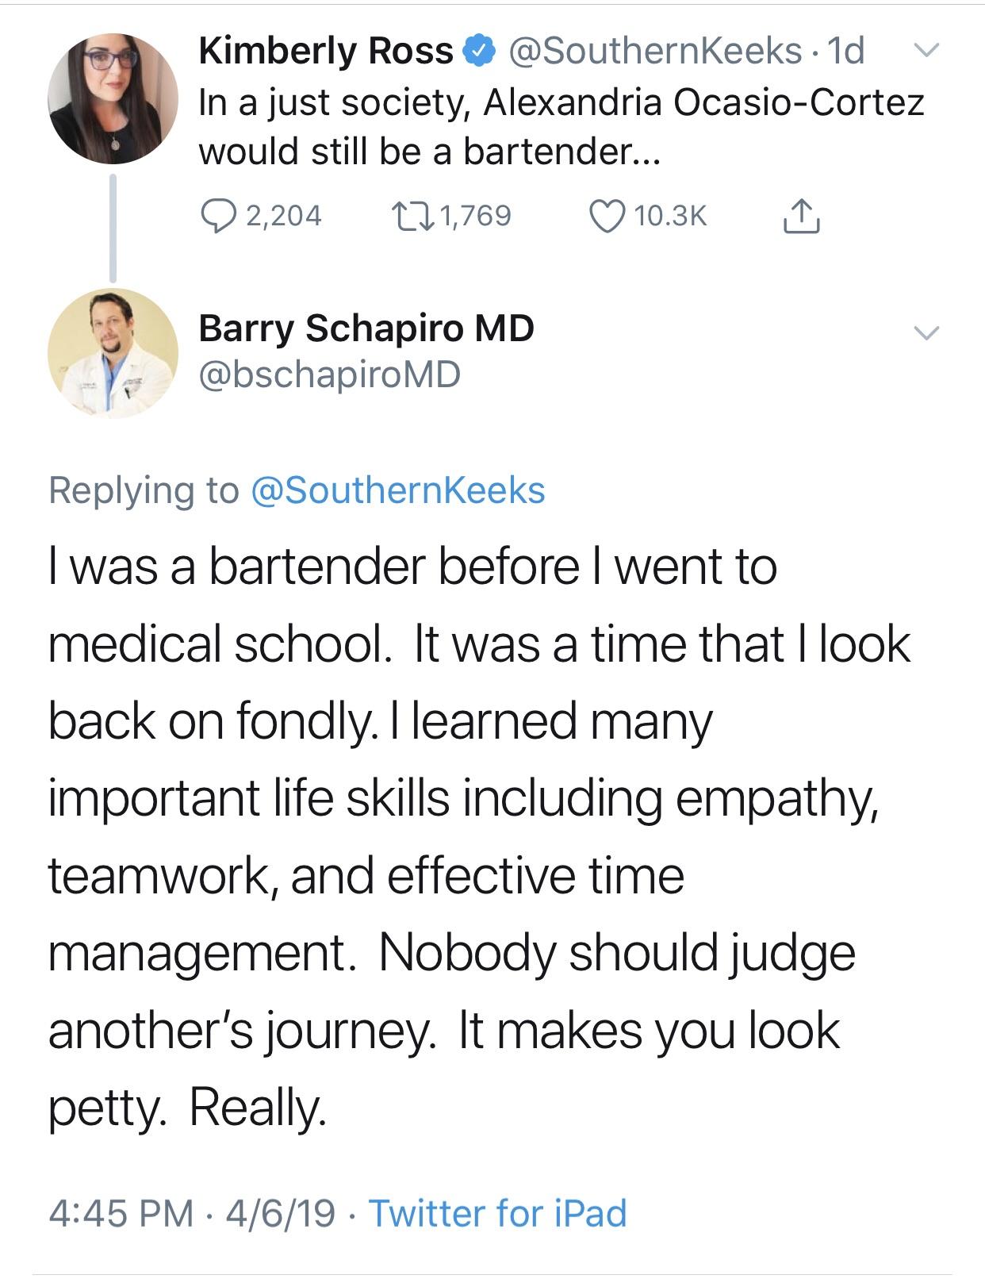Tap the share icon on Kimberly's tweet

pos(801,216)
